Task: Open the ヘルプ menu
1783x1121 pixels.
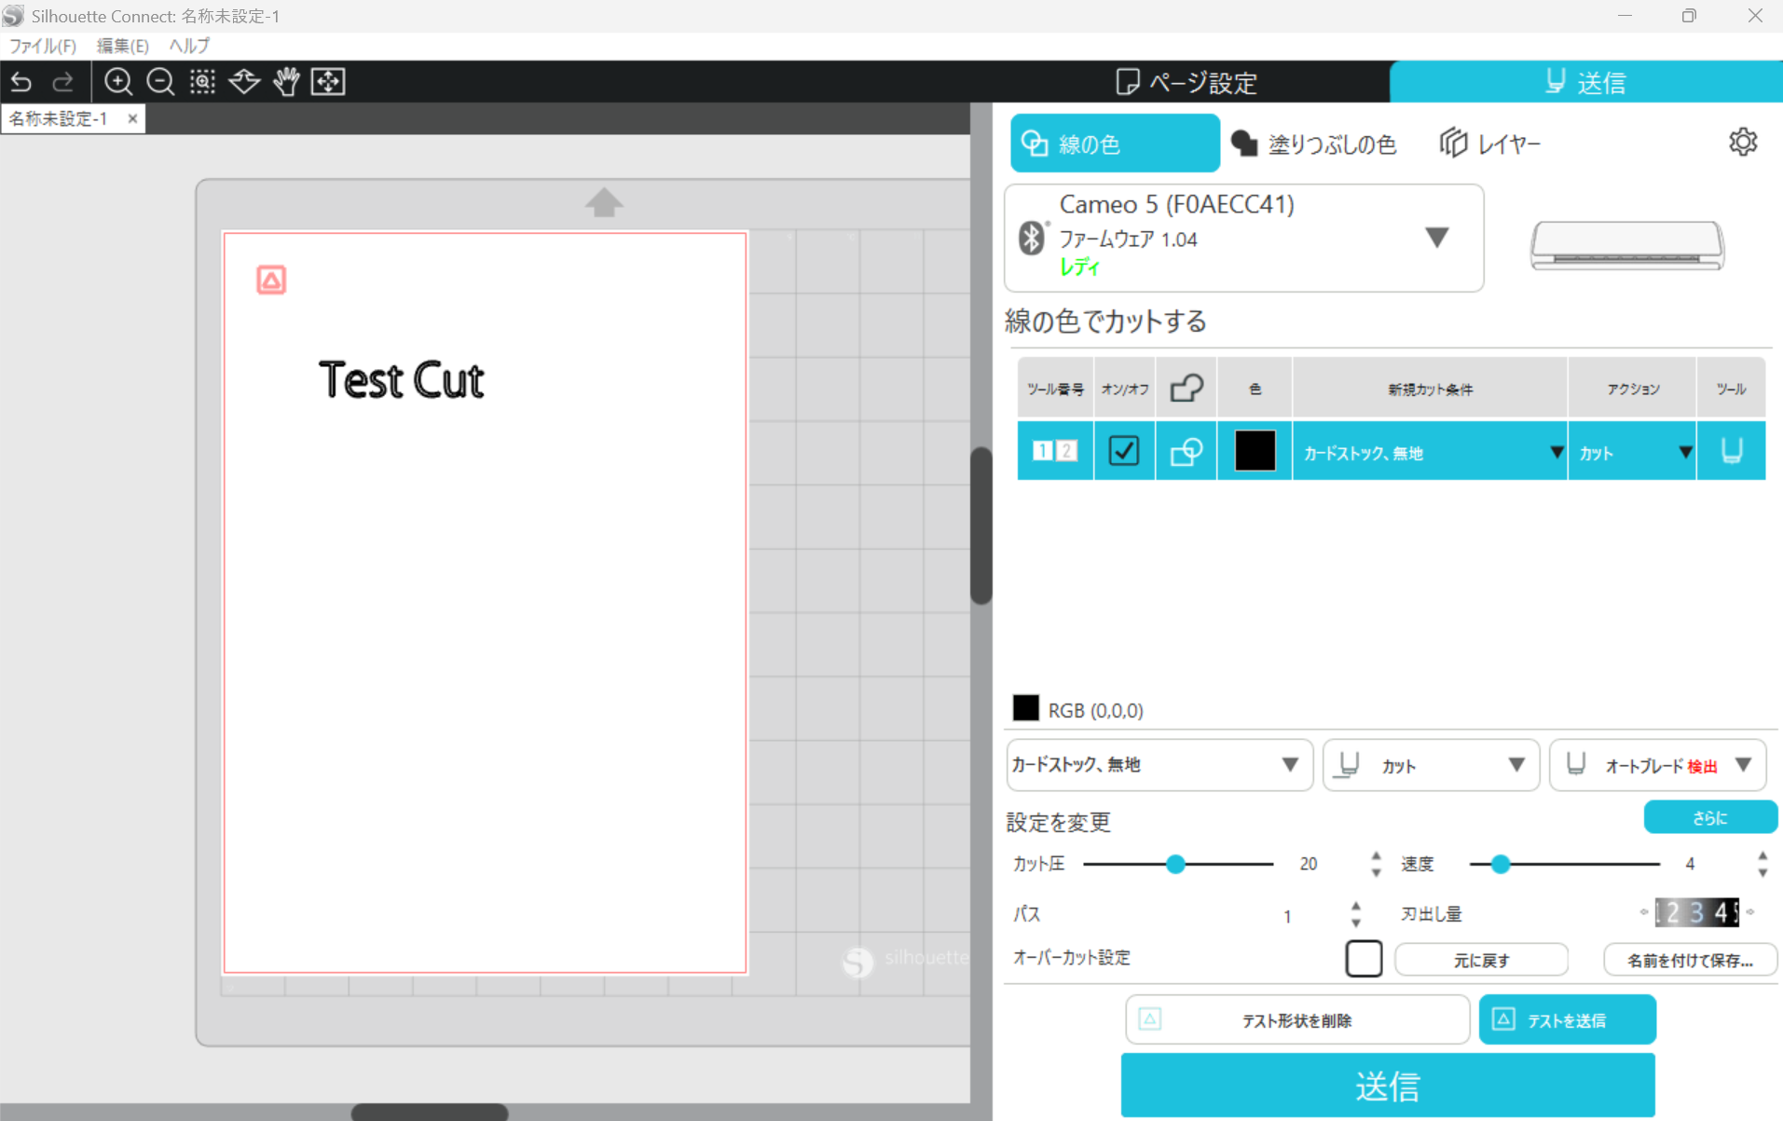Action: tap(189, 46)
